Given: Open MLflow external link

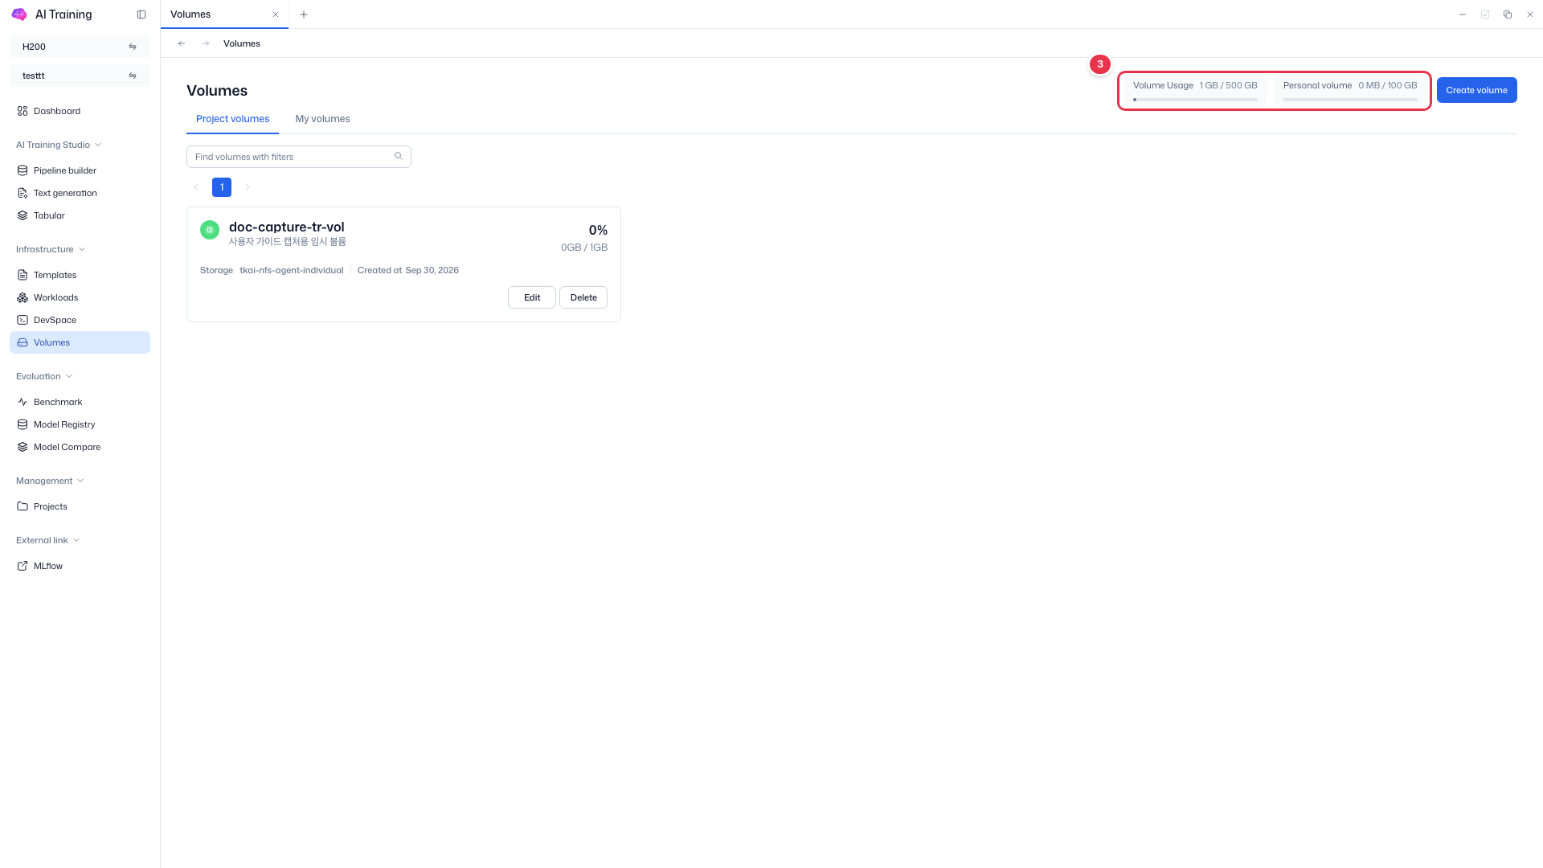Looking at the screenshot, I should (x=80, y=566).
